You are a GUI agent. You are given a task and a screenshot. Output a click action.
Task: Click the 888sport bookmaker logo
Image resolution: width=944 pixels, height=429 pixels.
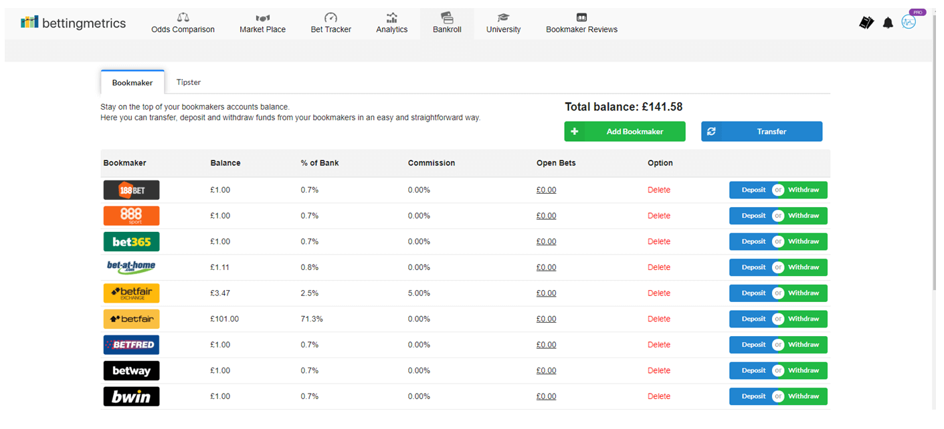131,216
